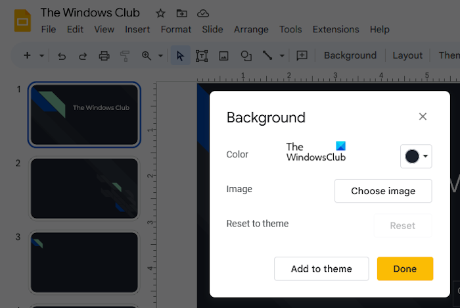The height and width of the screenshot is (308, 460).
Task: Open the Insert menu
Action: (137, 30)
